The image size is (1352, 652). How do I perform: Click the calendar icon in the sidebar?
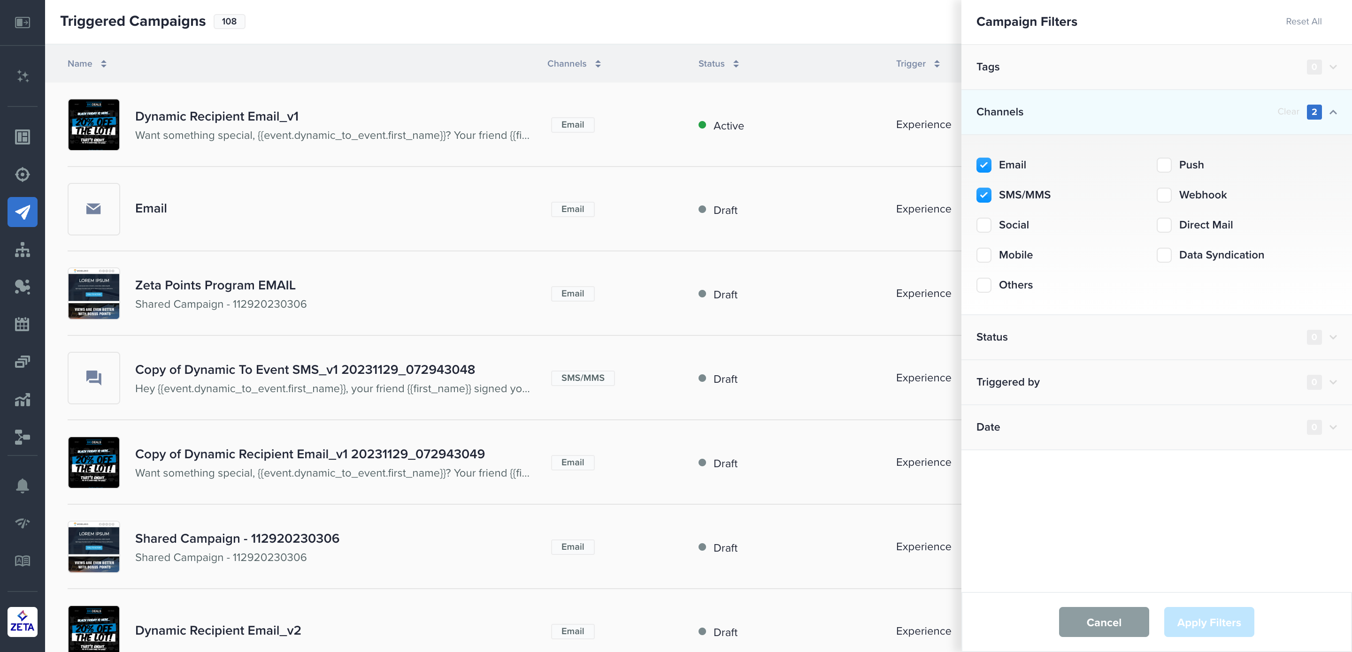[23, 324]
